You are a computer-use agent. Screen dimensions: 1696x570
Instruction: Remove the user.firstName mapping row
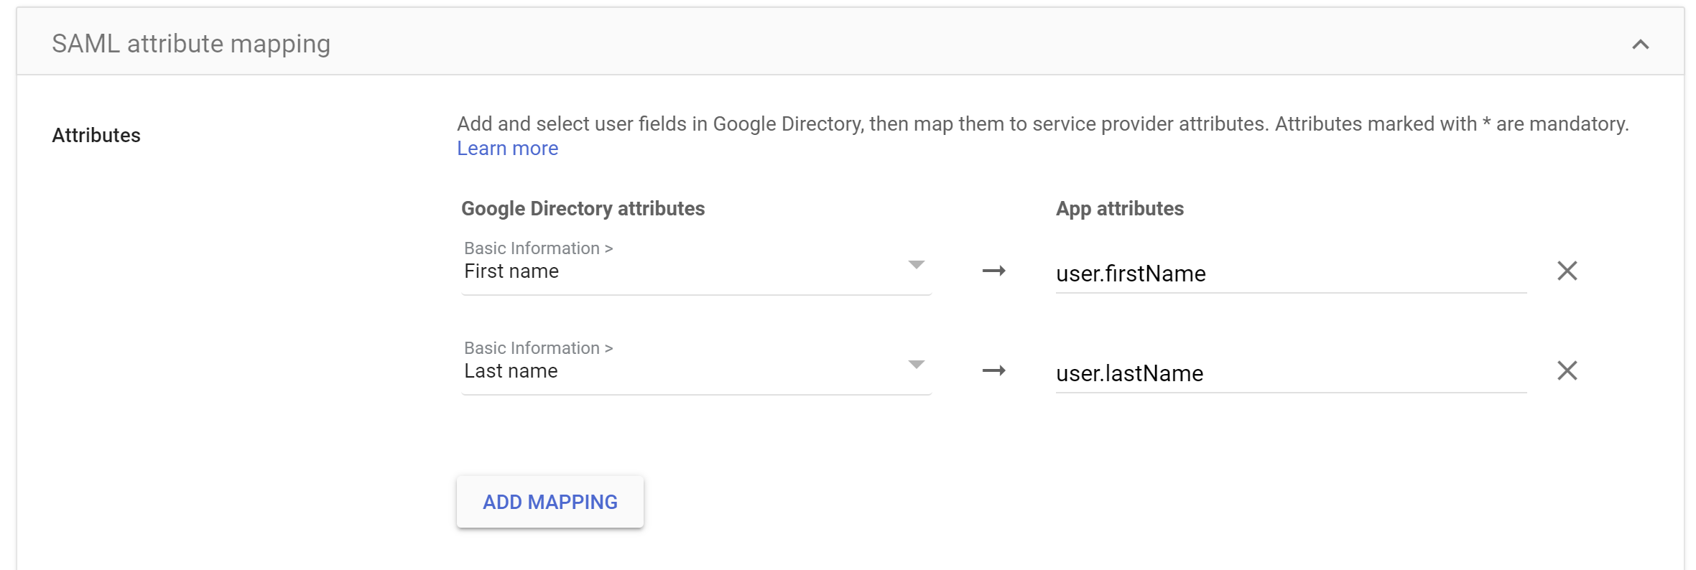pyautogui.click(x=1567, y=271)
